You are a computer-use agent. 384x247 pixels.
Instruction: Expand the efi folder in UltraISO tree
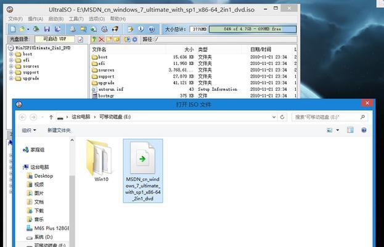point(11,60)
